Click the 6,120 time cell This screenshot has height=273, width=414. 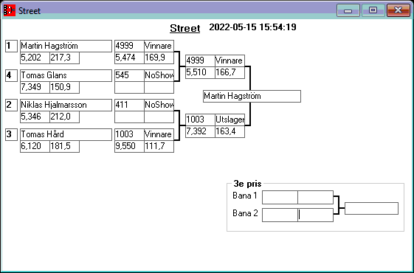(35, 147)
